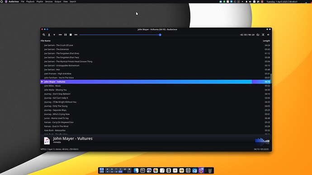
Task: Open the Services menu
Action: [x=49, y=2]
